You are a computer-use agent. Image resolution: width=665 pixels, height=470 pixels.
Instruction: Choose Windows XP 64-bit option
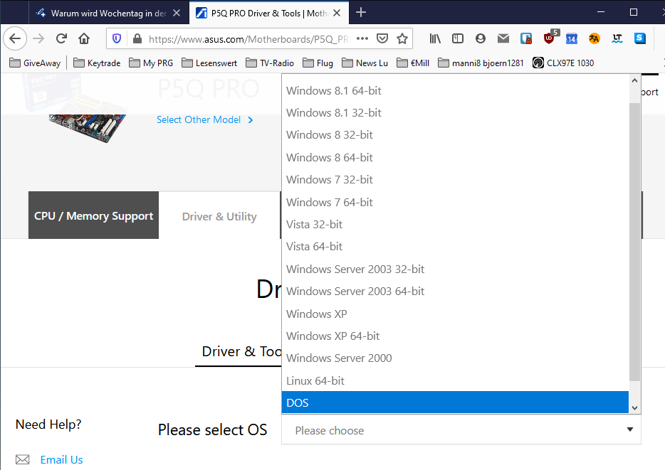(x=455, y=336)
